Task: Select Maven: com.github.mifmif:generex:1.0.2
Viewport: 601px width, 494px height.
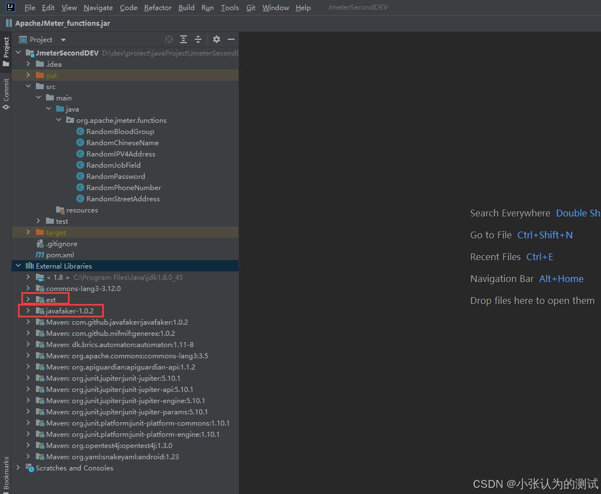Action: [111, 333]
